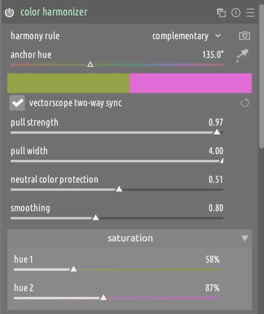Click the hue 2 saturation slider
Image resolution: width=264 pixels, height=314 pixels.
coord(117,298)
